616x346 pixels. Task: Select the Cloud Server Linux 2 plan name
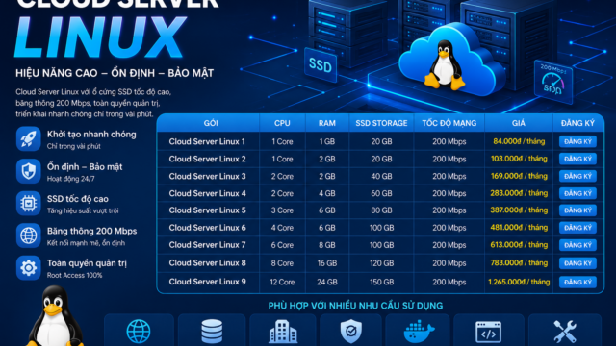[x=208, y=159]
